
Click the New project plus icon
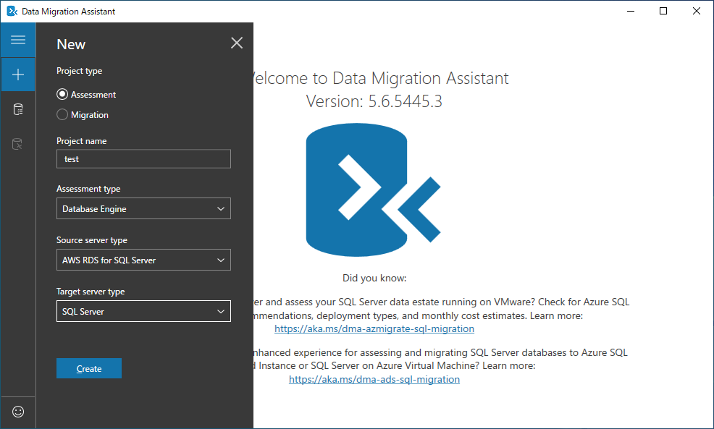click(18, 75)
